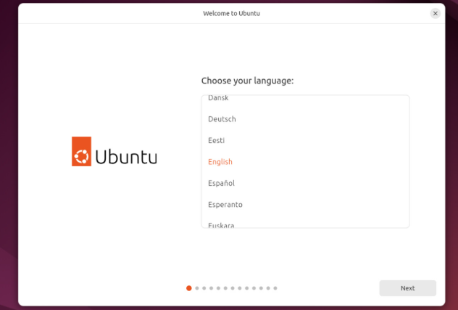
Task: Click the orange Ubuntu circle-of-friends logo
Action: point(81,151)
